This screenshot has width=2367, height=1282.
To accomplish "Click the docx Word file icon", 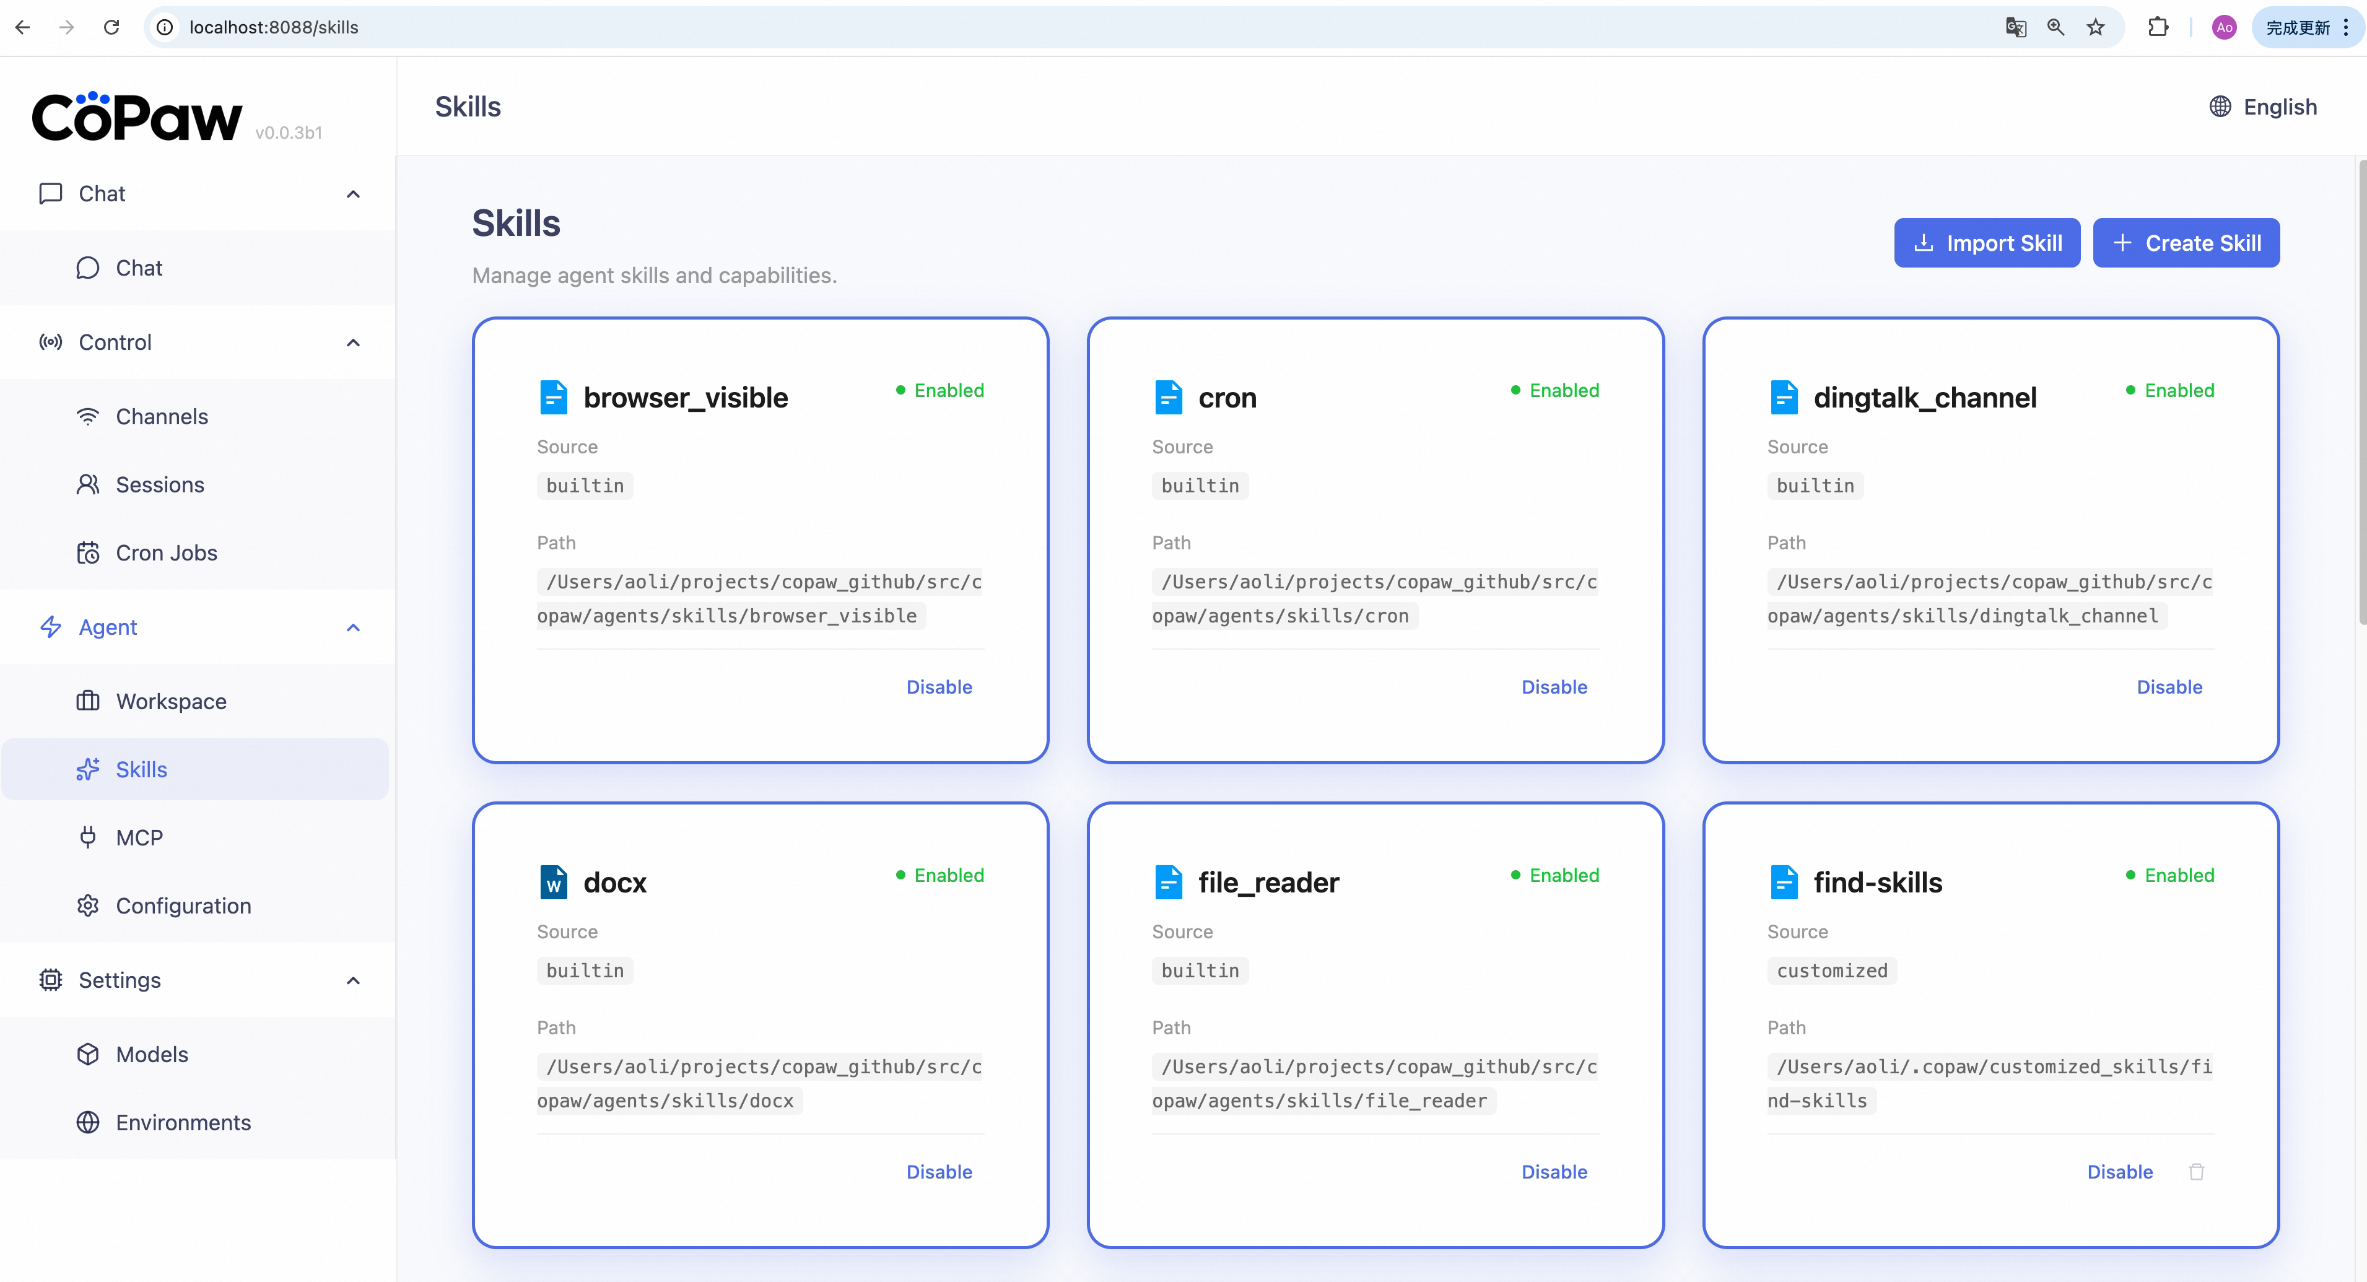I will [553, 883].
